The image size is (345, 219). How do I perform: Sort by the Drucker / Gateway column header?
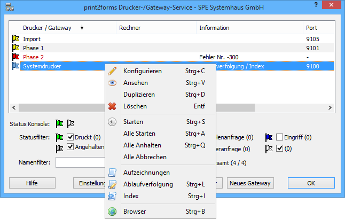point(48,28)
